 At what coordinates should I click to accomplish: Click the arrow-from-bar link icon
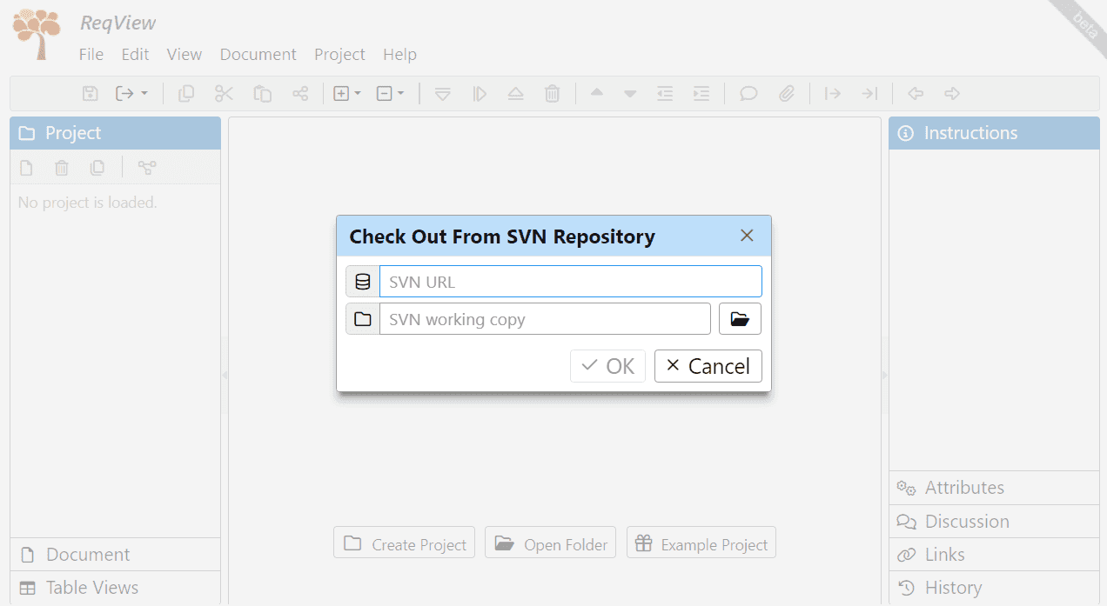pos(833,93)
